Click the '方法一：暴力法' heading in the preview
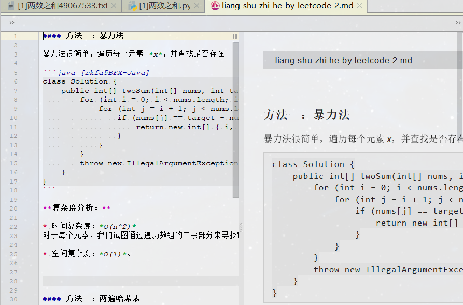Viewport: 463px width, 305px height. pos(306,115)
